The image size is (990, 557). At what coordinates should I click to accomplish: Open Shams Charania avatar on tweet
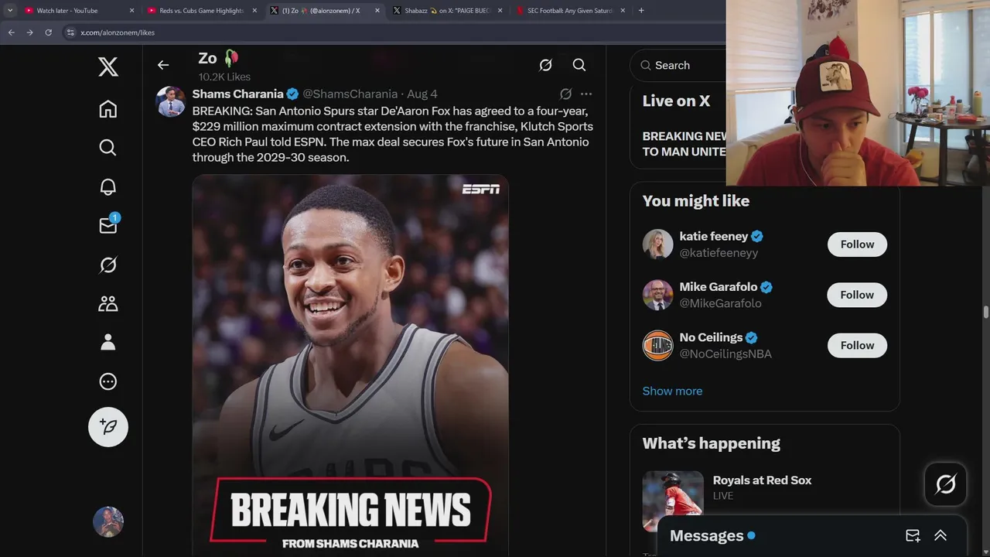(171, 101)
